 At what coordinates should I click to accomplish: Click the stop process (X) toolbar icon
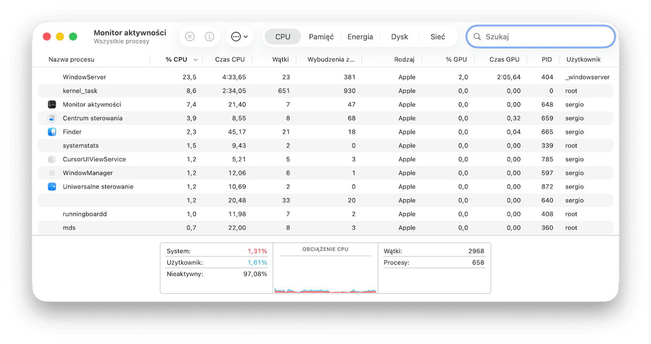pyautogui.click(x=190, y=37)
